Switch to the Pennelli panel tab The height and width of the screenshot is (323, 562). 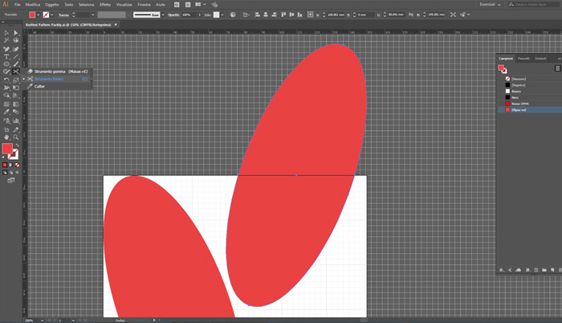523,59
